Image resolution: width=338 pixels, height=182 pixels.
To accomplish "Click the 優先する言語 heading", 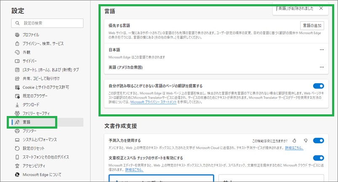I will coord(119,26).
